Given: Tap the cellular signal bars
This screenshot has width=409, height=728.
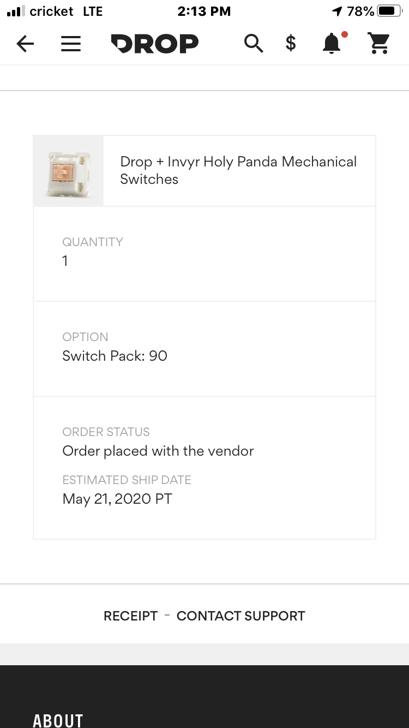Looking at the screenshot, I should click(16, 11).
